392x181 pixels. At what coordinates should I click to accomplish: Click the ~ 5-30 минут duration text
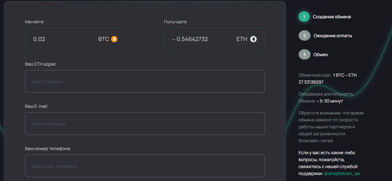point(330,101)
